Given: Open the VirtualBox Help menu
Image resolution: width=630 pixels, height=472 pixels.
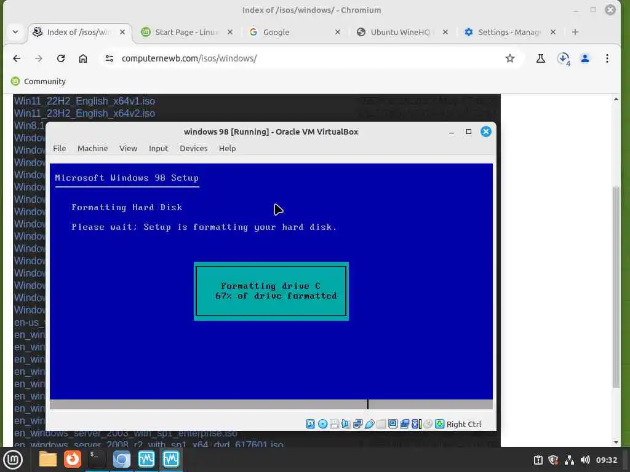Looking at the screenshot, I should 228,149.
